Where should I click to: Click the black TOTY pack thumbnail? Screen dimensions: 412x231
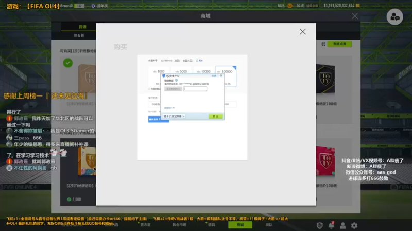(325, 79)
